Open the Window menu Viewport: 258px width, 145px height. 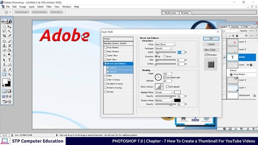pos(67,7)
